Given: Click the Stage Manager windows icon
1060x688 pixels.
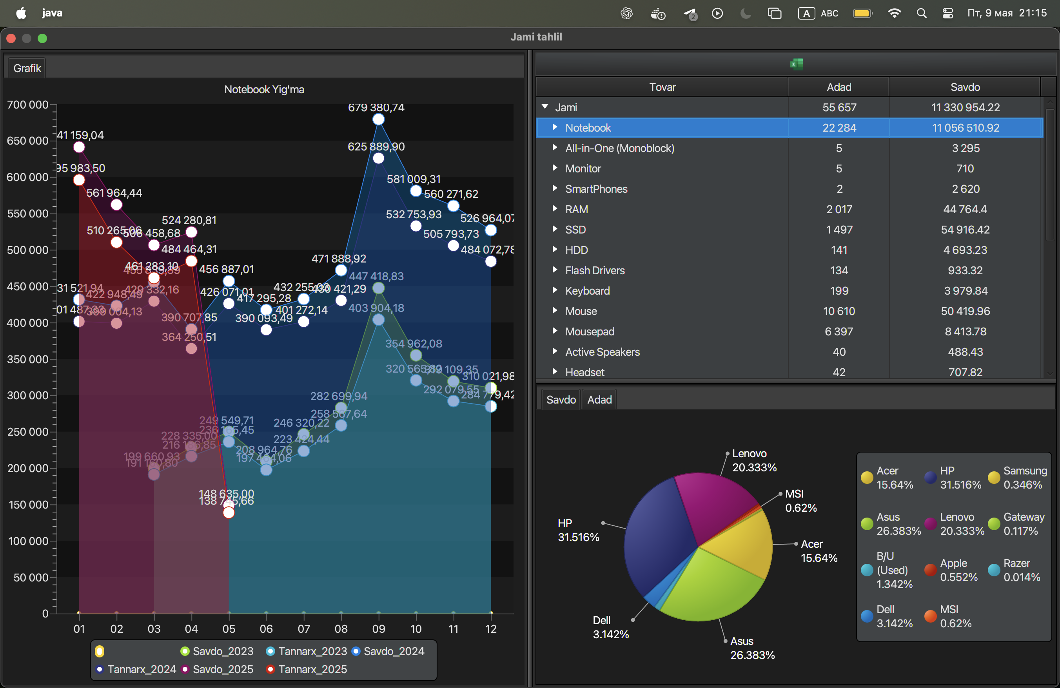Looking at the screenshot, I should tap(775, 13).
